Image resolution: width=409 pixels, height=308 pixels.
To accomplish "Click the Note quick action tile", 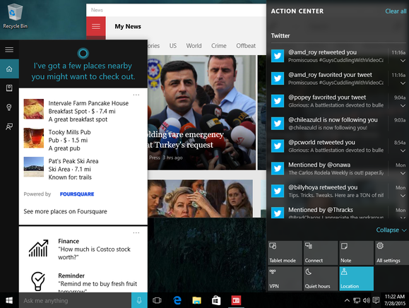I will click(x=356, y=253).
